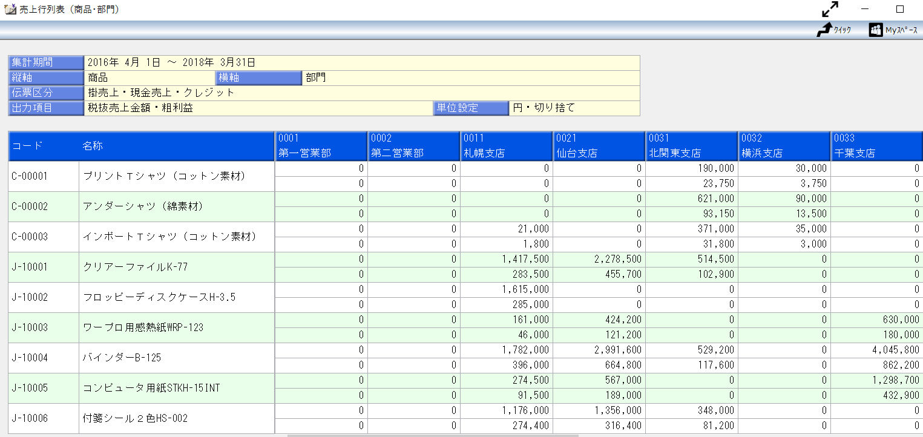
Task: Click the 集計期間 label
Action: 46,62
